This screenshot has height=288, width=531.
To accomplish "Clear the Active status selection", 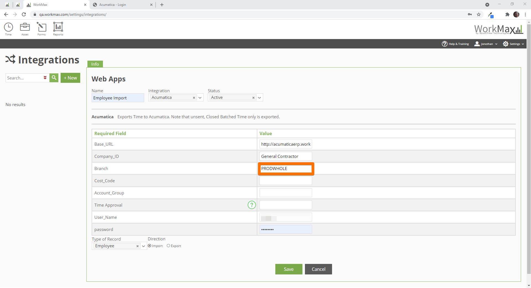I will click(253, 97).
